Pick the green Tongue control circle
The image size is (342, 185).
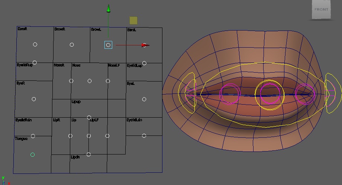(33, 154)
